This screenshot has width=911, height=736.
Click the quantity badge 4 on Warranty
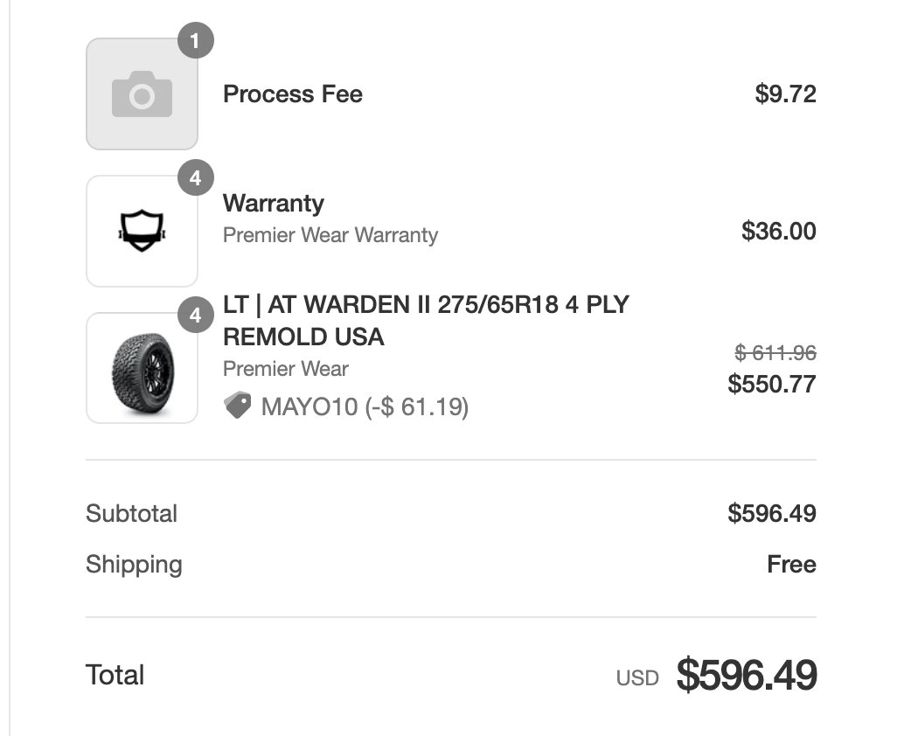tap(196, 177)
